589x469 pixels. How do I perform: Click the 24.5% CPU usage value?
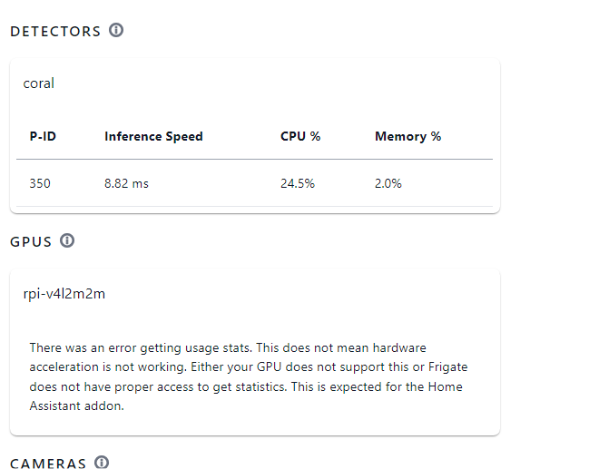click(298, 183)
